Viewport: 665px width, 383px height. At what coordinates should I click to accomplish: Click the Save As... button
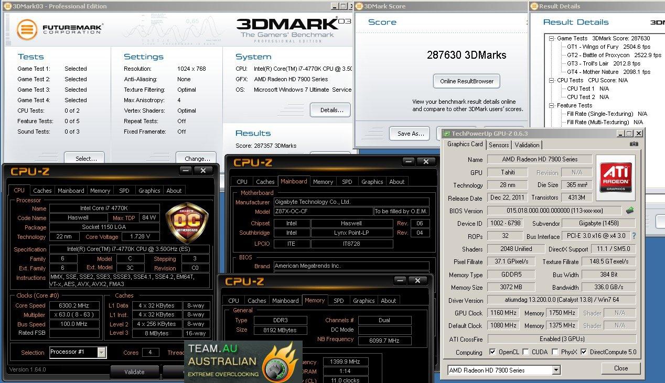pos(410,134)
